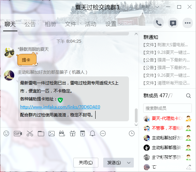Search group members with magnifier icon
This screenshot has width=196, height=172.
point(188,96)
